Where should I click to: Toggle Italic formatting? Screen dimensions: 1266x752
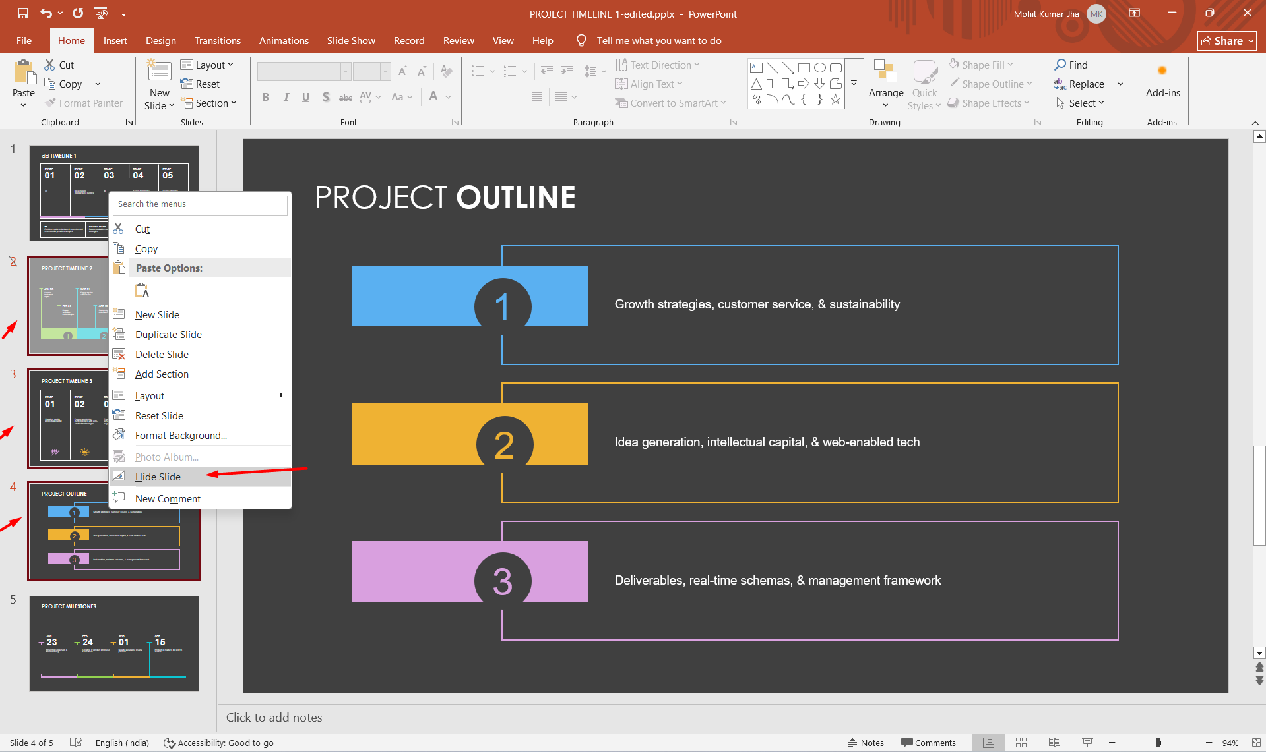[286, 97]
